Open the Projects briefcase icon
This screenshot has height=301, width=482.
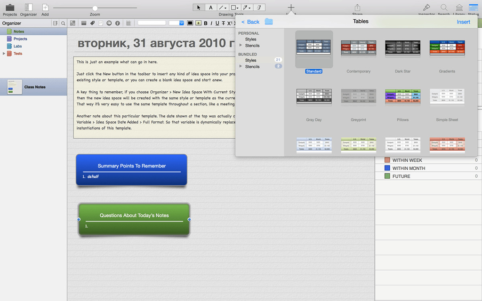point(9,8)
